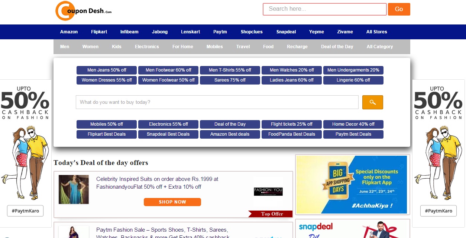466x238 pixels.
Task: View All Stores
Action: (377, 32)
